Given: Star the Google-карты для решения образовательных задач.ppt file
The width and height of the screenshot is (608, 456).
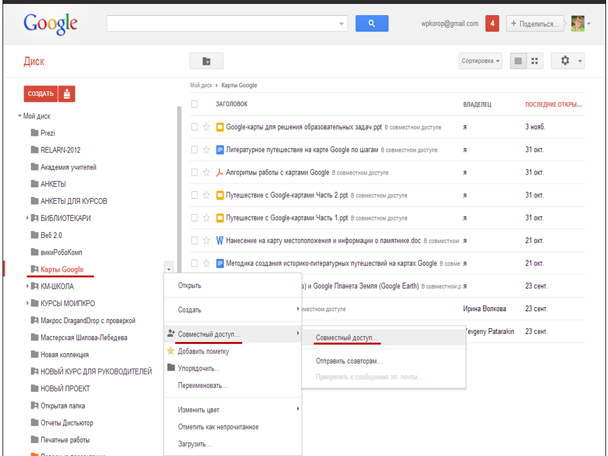Looking at the screenshot, I should click(206, 127).
